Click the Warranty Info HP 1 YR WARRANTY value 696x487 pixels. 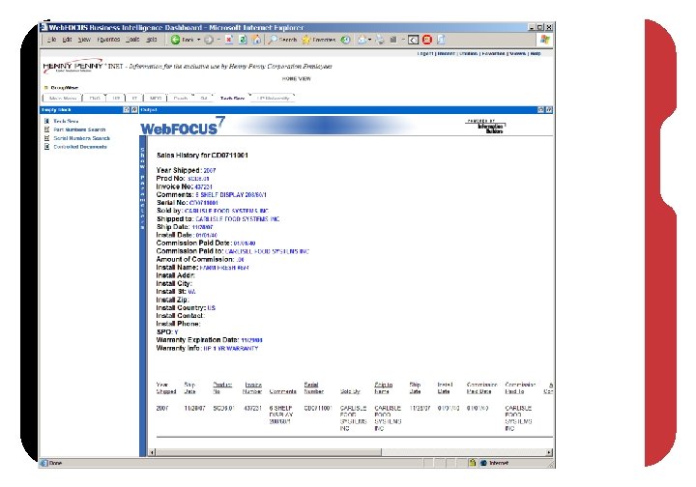point(231,349)
